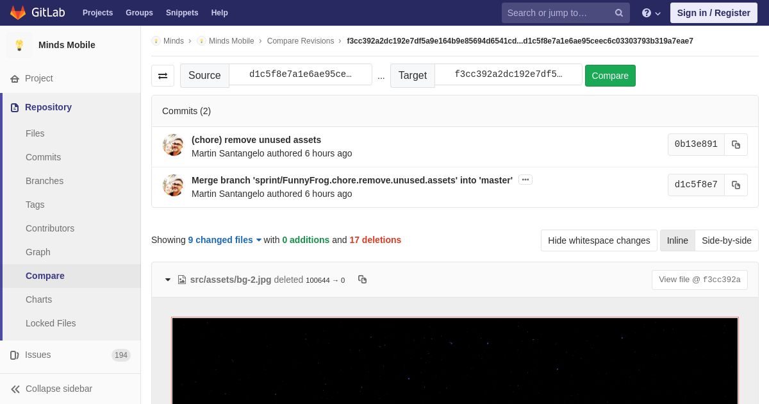The height and width of the screenshot is (404, 769).
Task: Click Sign in / Register
Action: [x=713, y=13]
